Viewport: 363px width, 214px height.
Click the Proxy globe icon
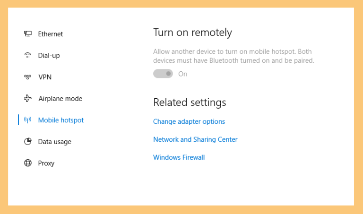[x=28, y=163]
